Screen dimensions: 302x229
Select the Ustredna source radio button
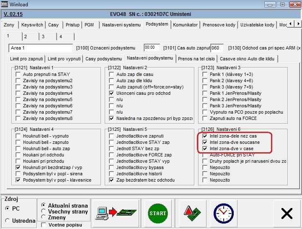[x=8, y=221]
